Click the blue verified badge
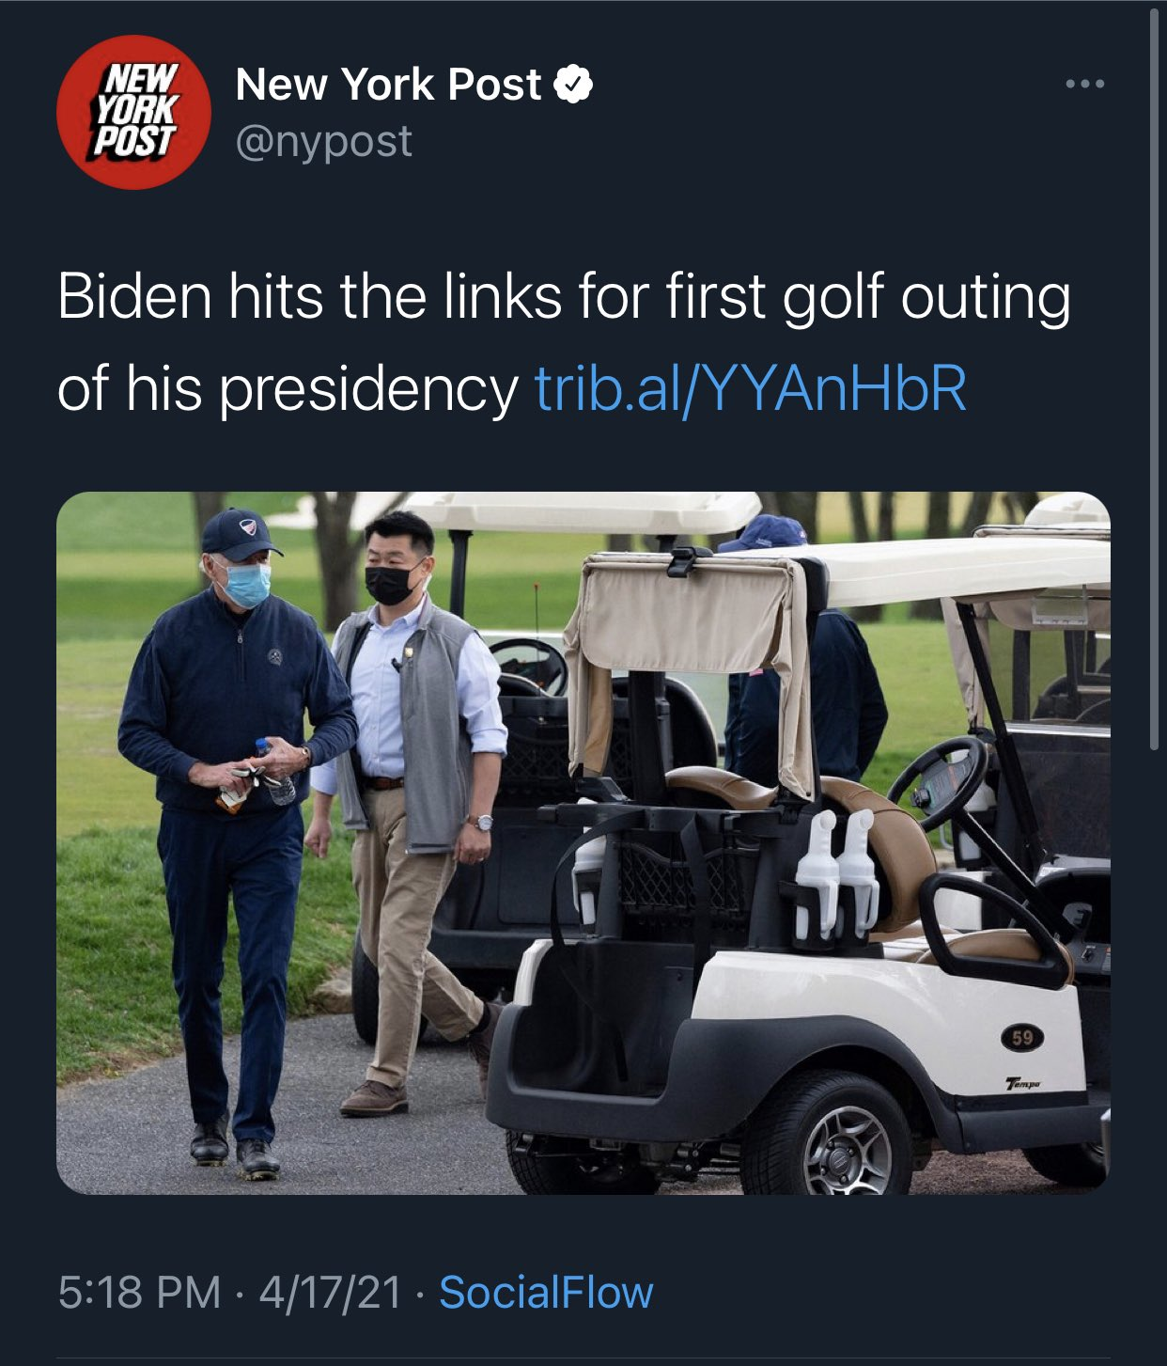Viewport: 1167px width, 1366px height. coord(573,85)
